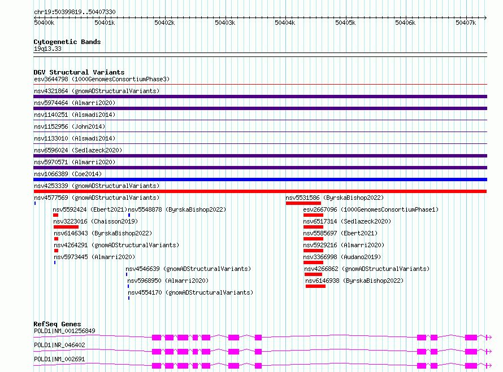Open nsv4577569 gnomADStructuralVariants label
The image size is (503, 372).
click(97, 198)
